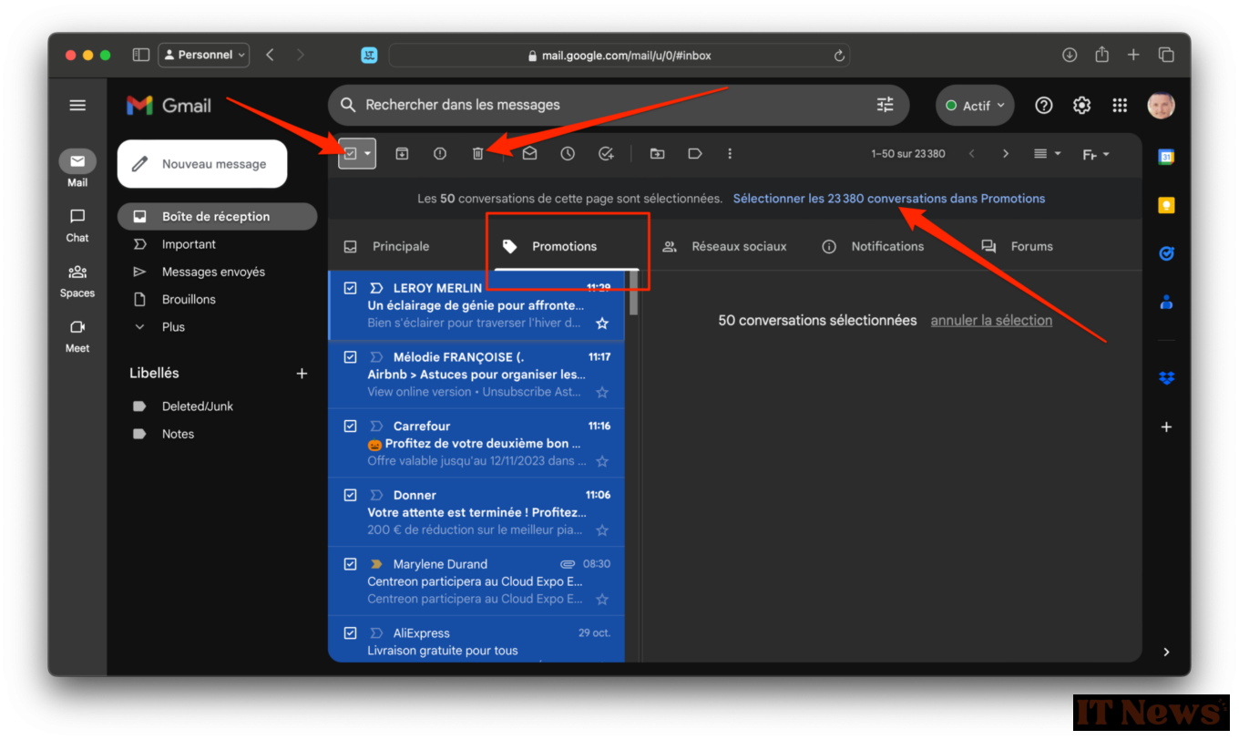Star the Donner email
The height and width of the screenshot is (740, 1239).
pos(602,530)
